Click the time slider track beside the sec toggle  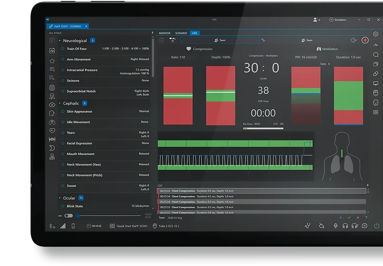click(x=109, y=216)
